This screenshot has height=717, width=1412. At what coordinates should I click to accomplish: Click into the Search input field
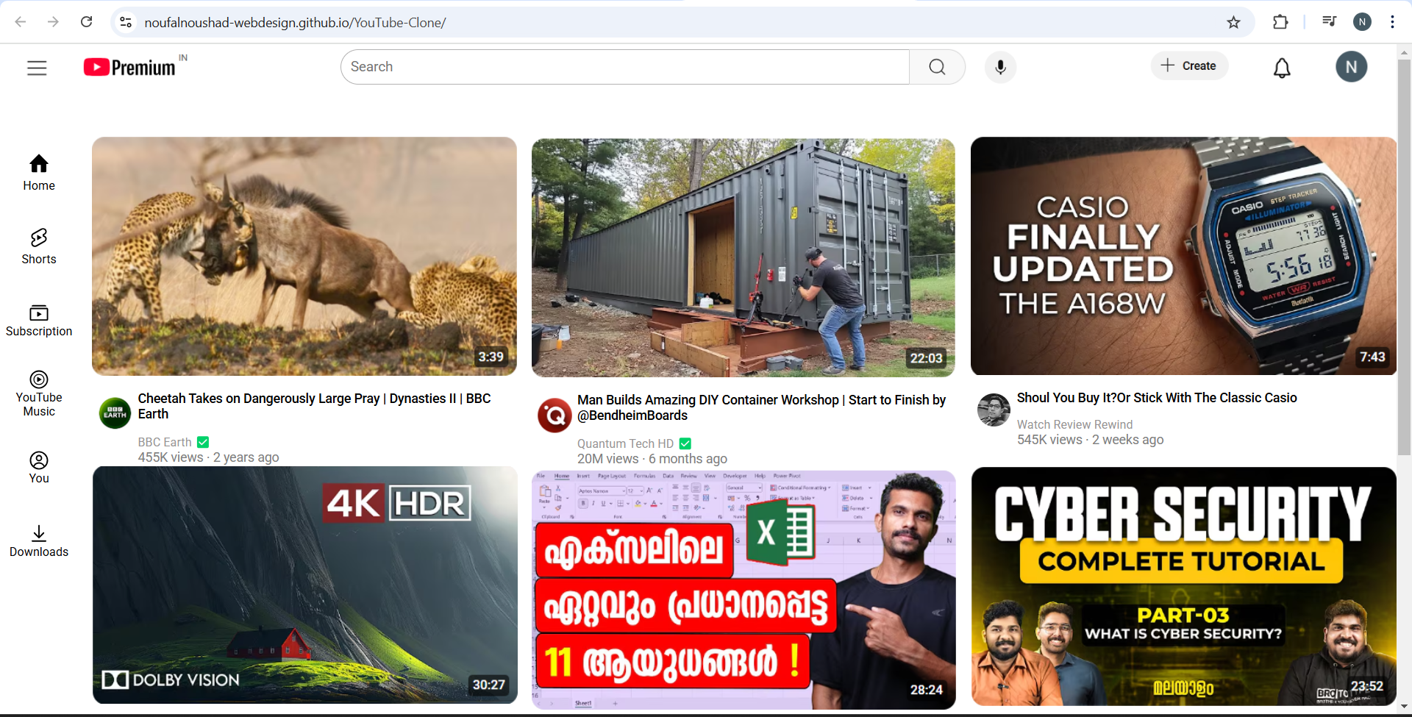coord(625,67)
